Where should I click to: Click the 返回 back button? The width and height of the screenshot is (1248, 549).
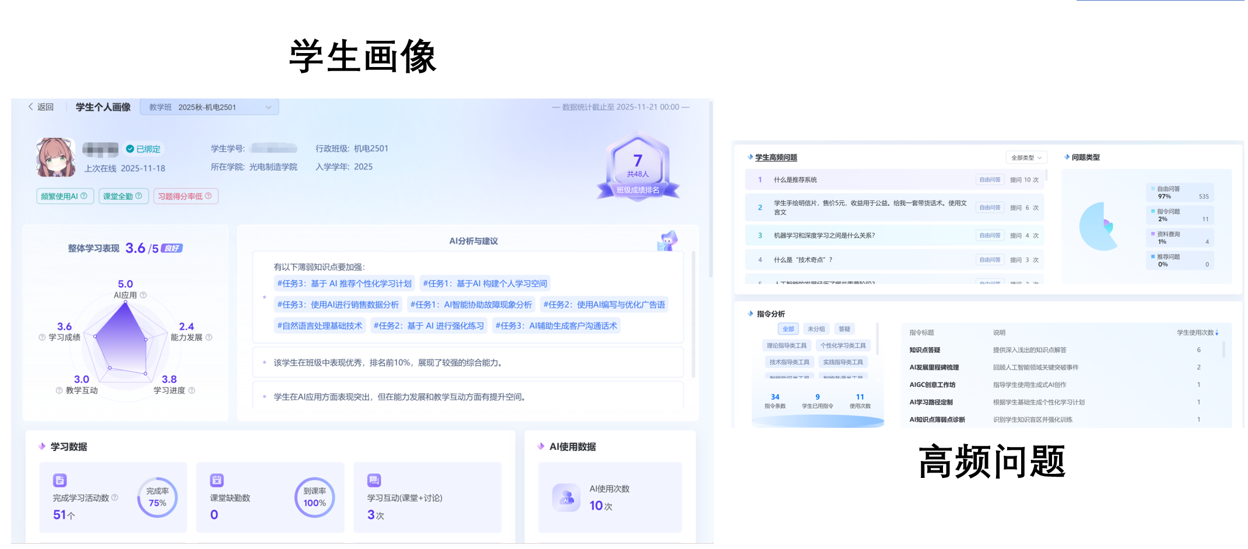[x=43, y=107]
